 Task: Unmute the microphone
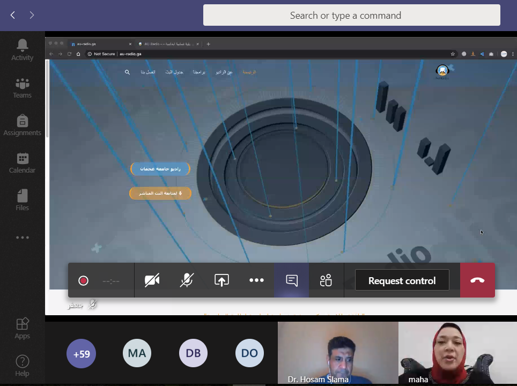click(x=187, y=280)
